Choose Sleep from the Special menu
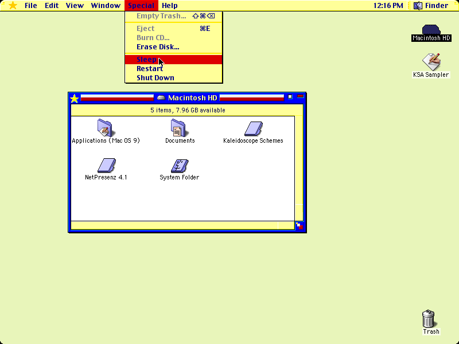The image size is (459, 344). coord(174,60)
